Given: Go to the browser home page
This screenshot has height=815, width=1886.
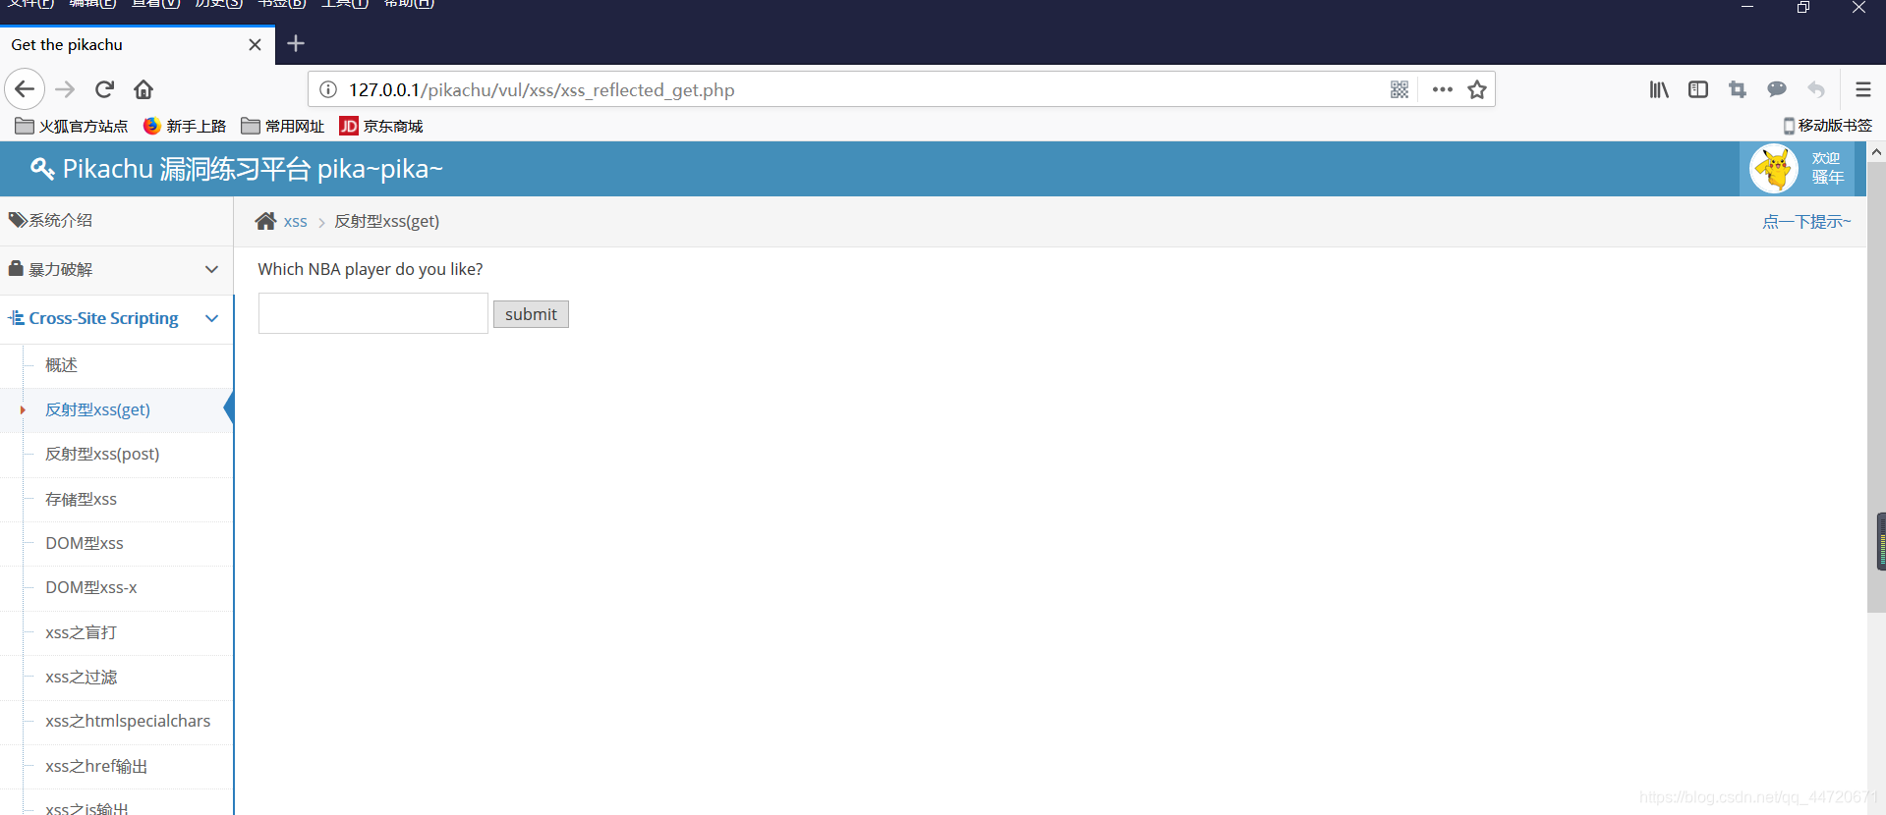Looking at the screenshot, I should tap(143, 89).
